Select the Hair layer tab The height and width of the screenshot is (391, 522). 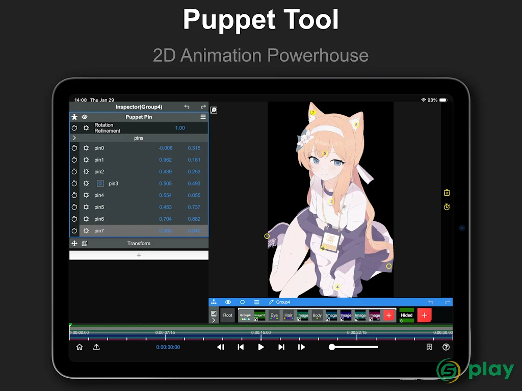[289, 315]
